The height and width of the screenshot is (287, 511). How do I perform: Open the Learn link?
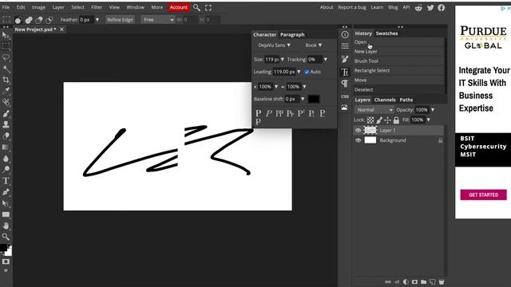point(377,7)
